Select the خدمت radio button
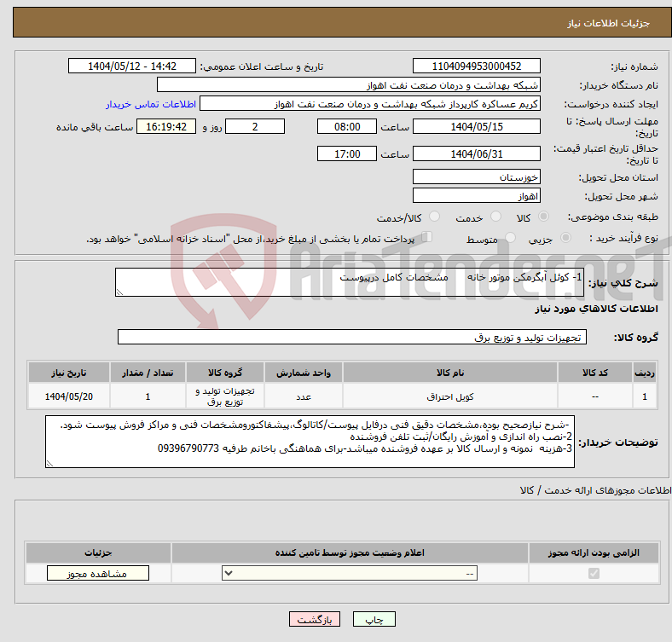Image resolution: width=672 pixels, height=642 pixels. click(x=495, y=217)
